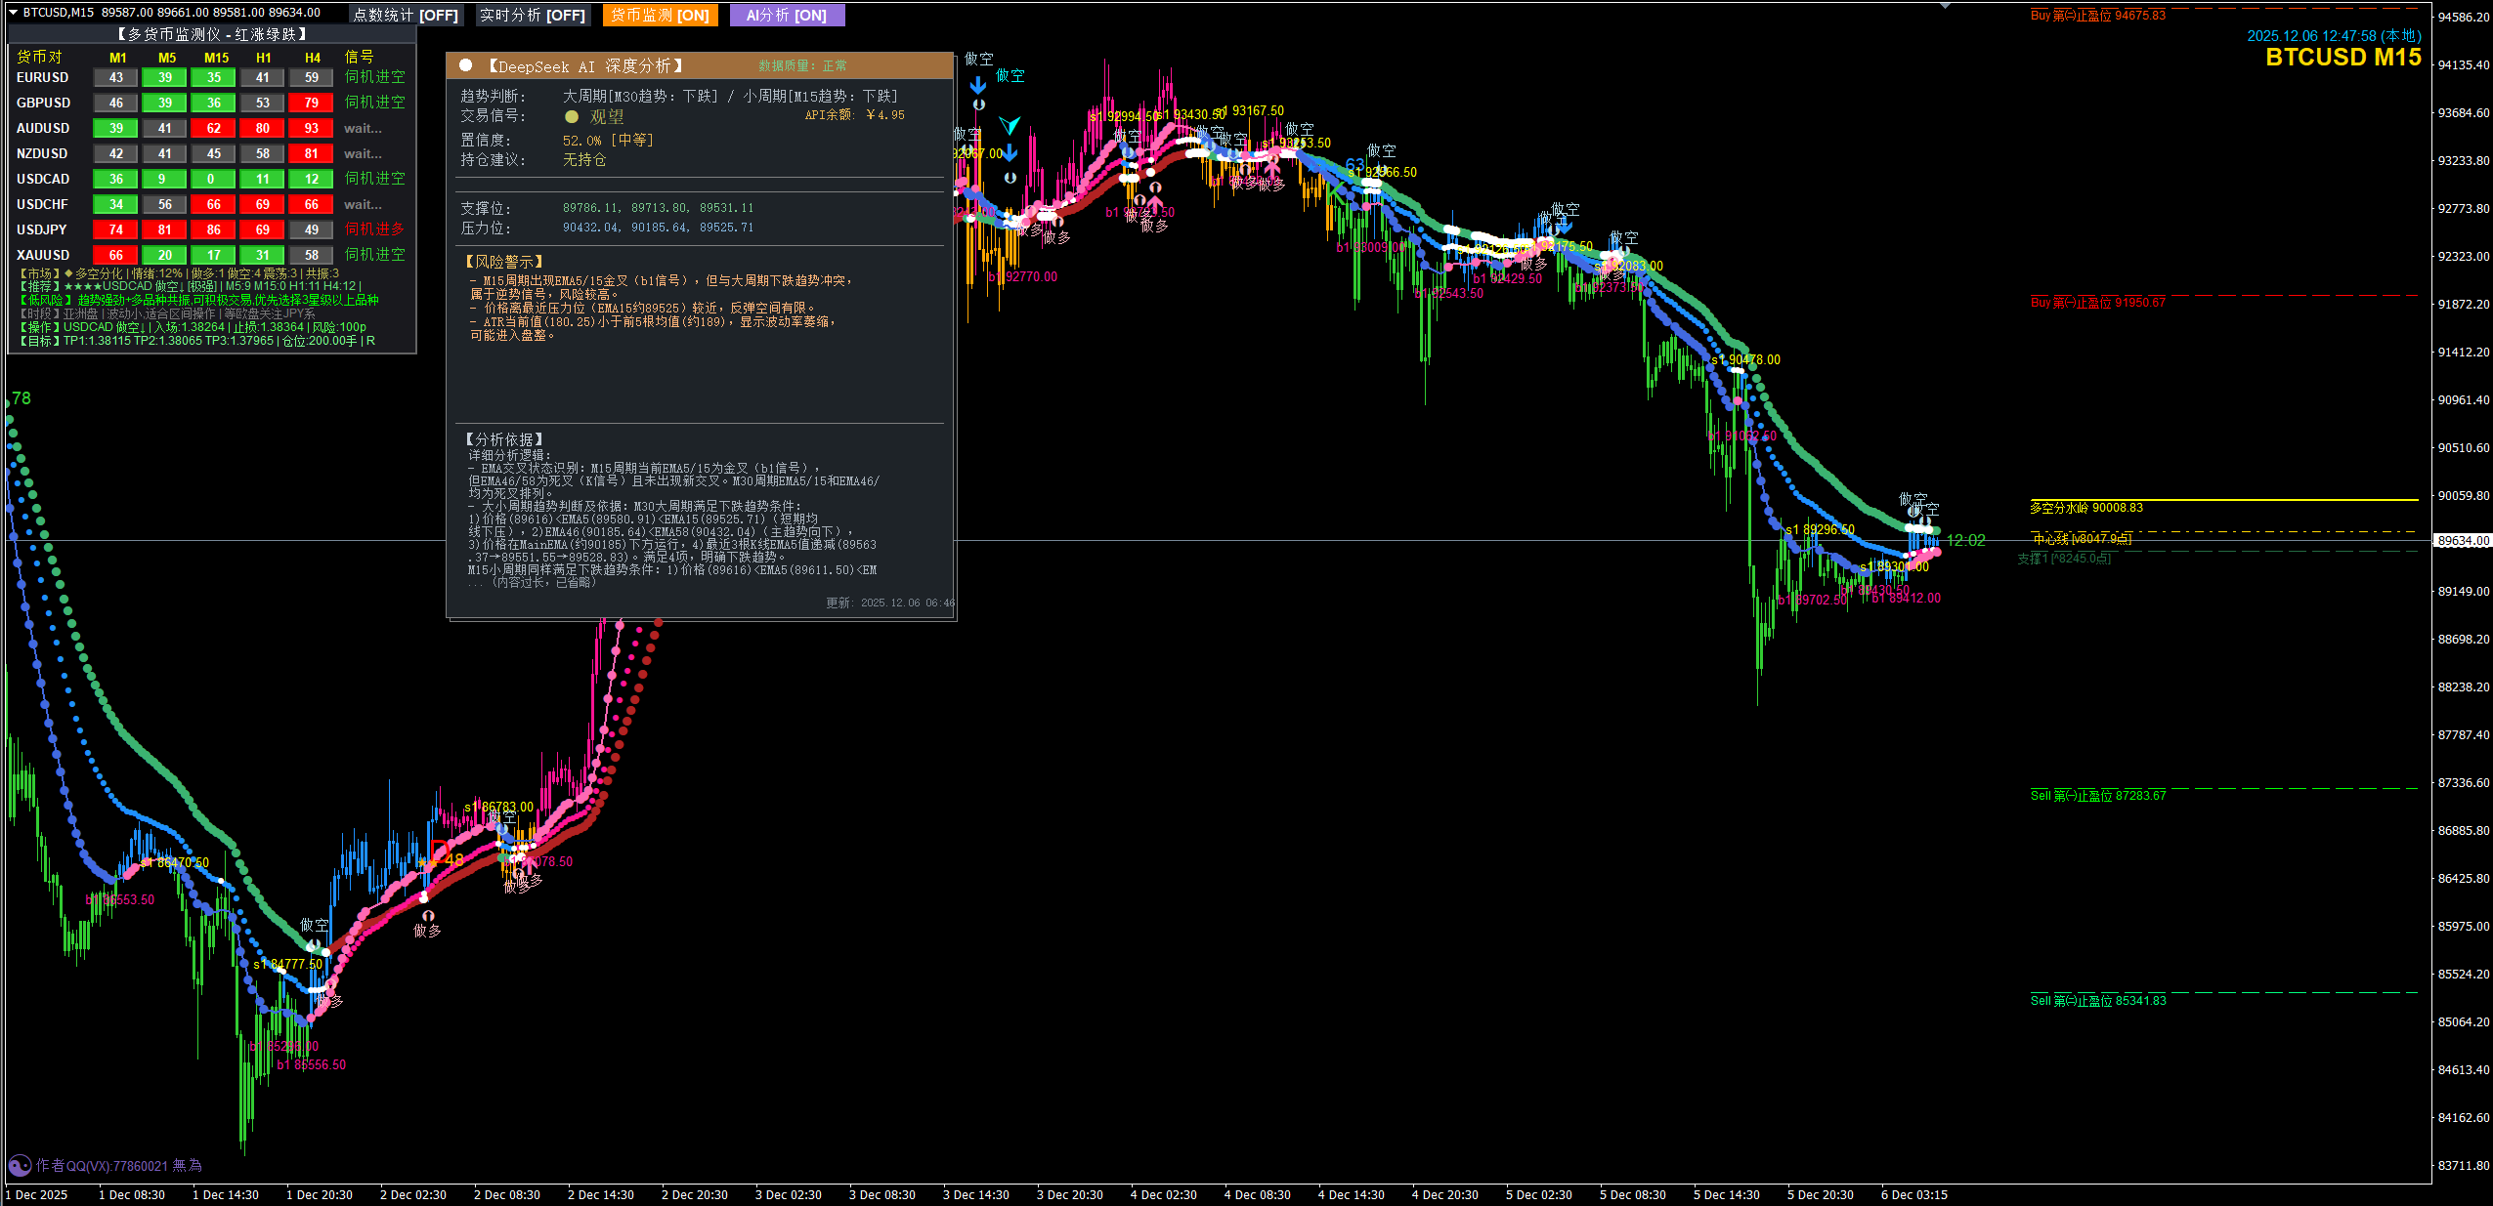Expand the BTCUSD,M15 triangle at top left
Screen dimensions: 2493x1206
(14, 12)
